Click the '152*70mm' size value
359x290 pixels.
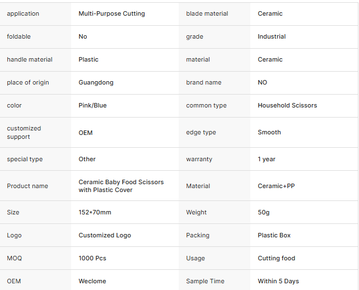click(95, 212)
